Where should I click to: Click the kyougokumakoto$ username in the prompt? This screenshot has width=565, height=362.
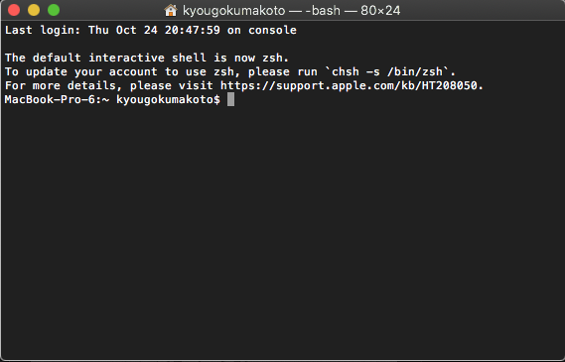click(x=168, y=100)
